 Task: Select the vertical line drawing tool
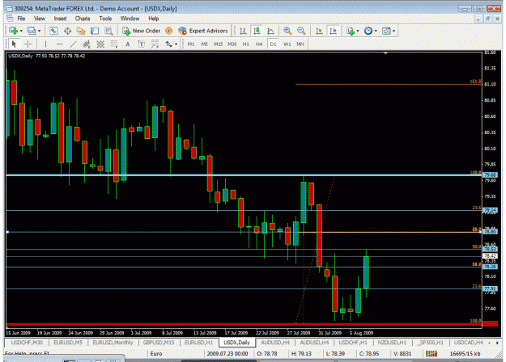pos(45,44)
